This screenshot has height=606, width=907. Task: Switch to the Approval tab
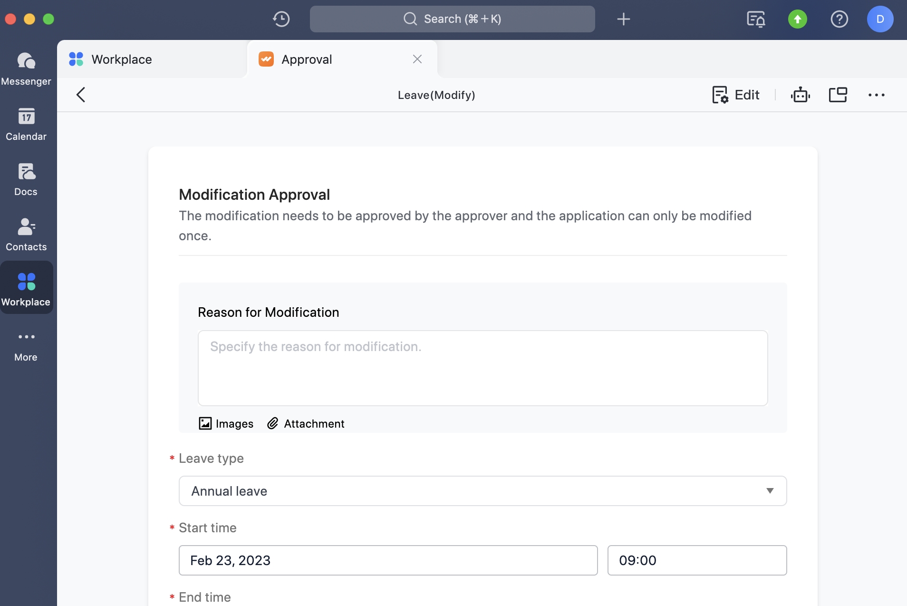click(306, 59)
